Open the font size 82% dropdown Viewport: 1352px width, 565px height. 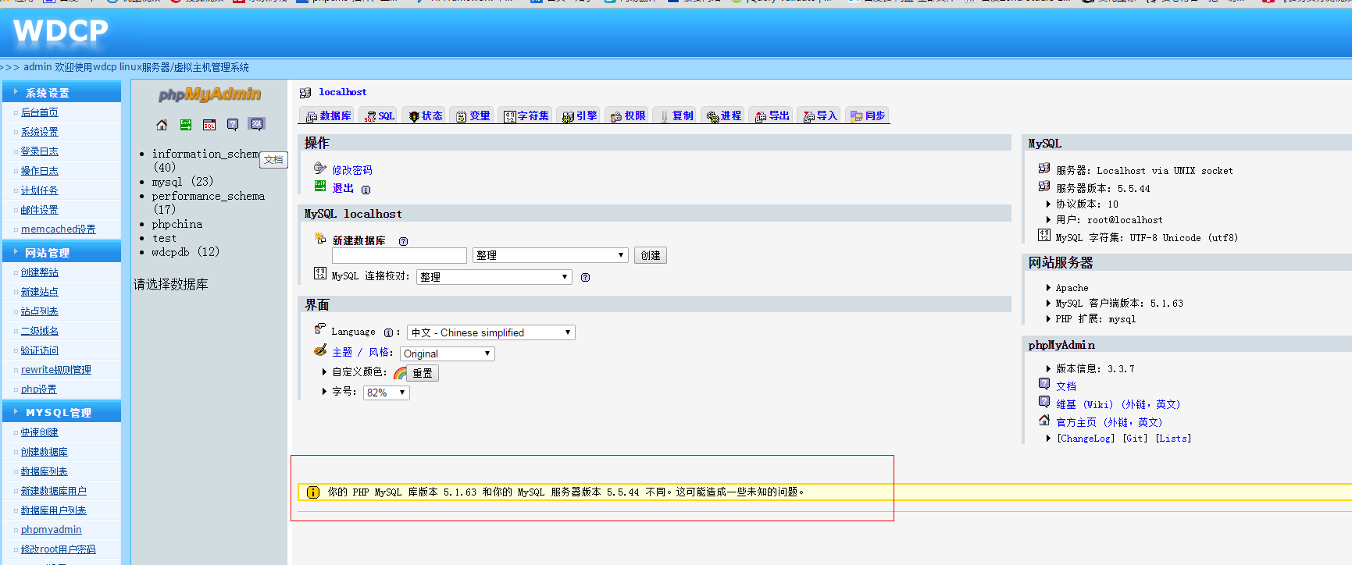(x=386, y=393)
